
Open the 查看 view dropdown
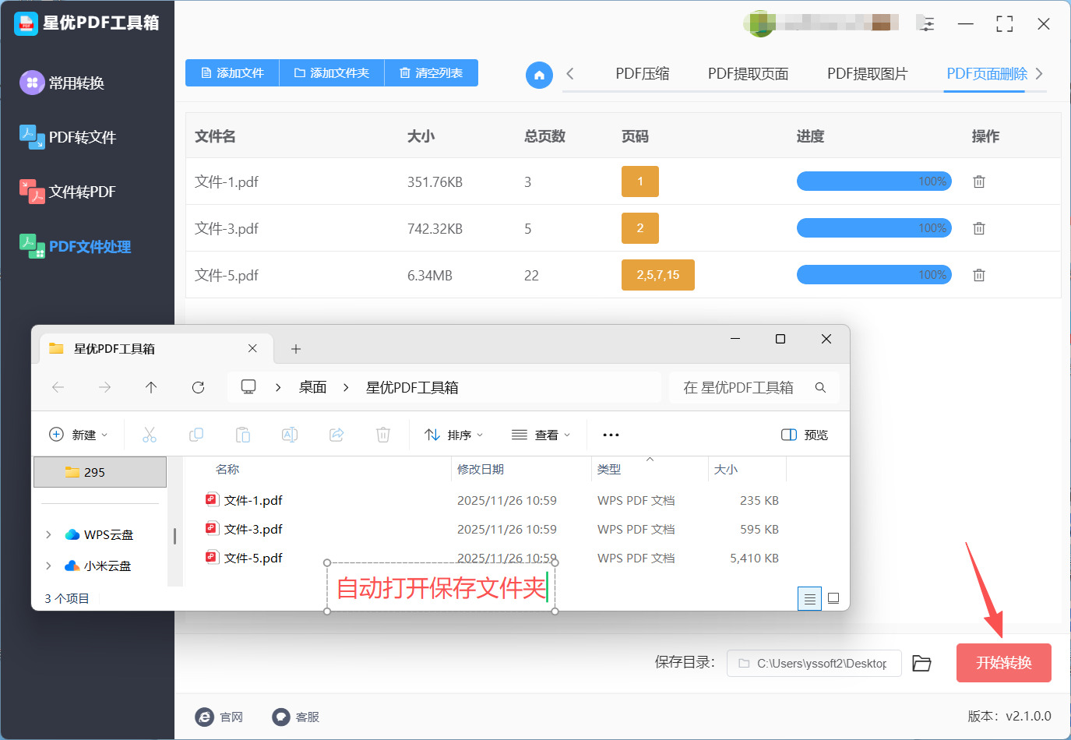pyautogui.click(x=541, y=435)
